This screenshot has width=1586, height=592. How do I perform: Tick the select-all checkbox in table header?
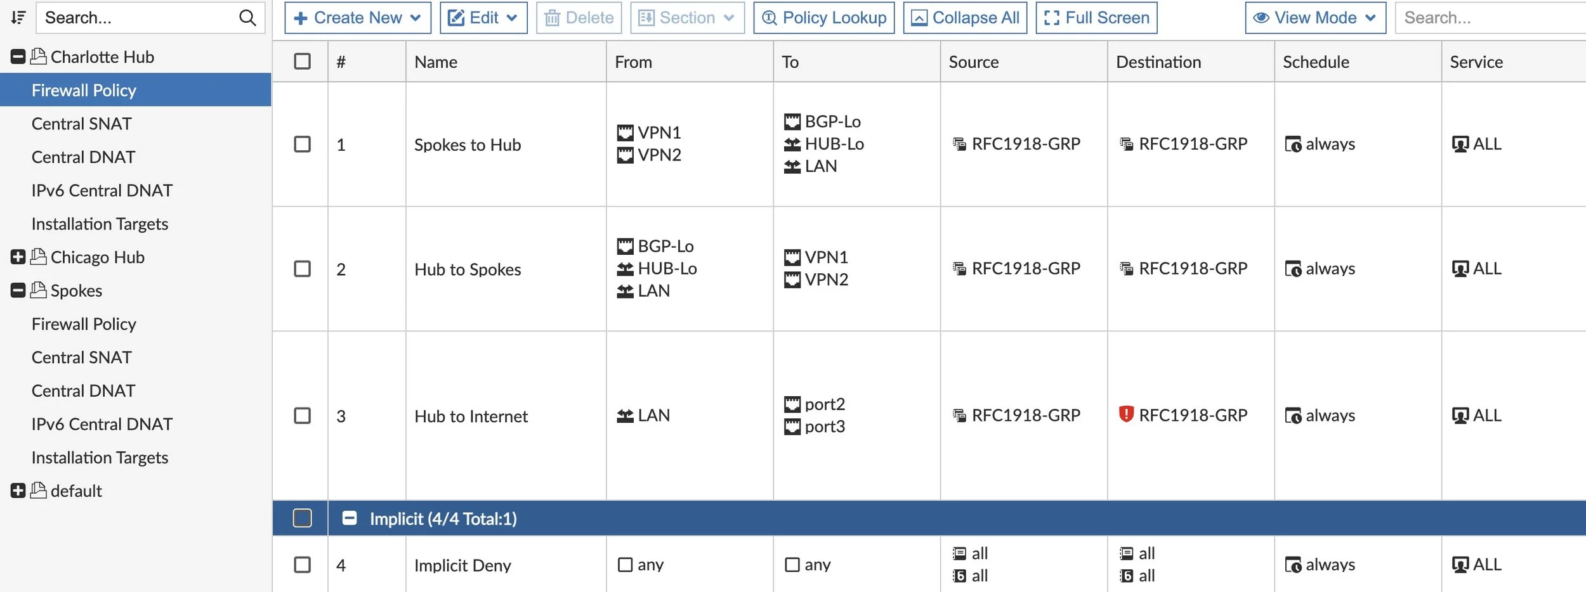click(x=303, y=61)
